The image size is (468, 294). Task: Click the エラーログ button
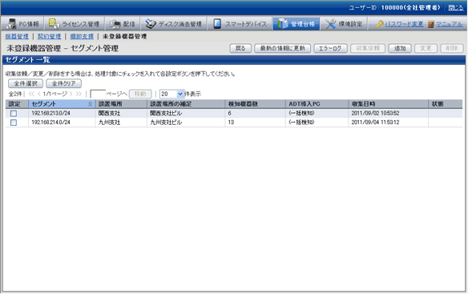[x=330, y=48]
